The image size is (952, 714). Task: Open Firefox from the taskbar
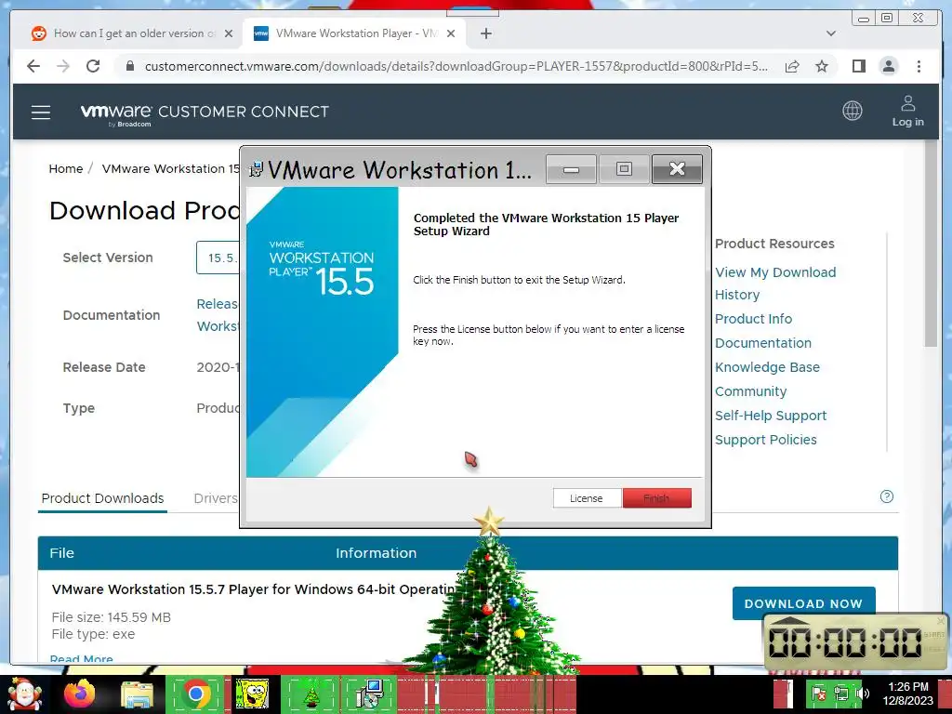coord(80,694)
